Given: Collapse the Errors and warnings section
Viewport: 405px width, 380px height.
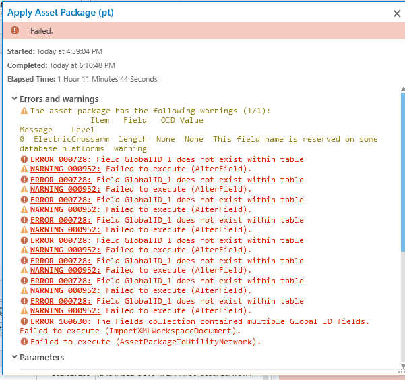Looking at the screenshot, I should click(x=14, y=99).
